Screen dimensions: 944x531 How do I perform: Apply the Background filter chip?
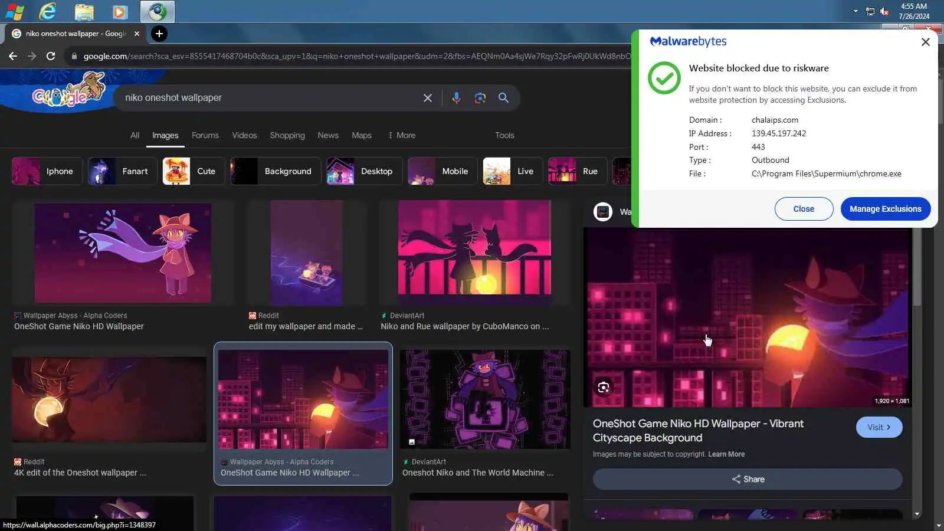pyautogui.click(x=276, y=171)
